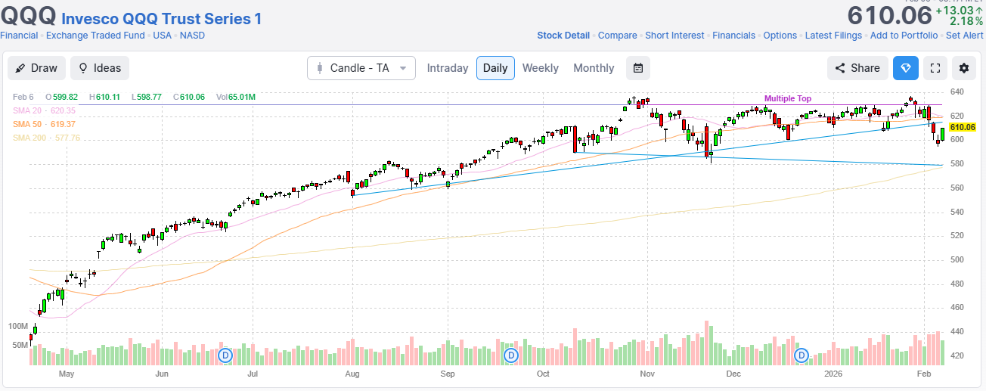Open the calendar date range picker

(x=638, y=68)
